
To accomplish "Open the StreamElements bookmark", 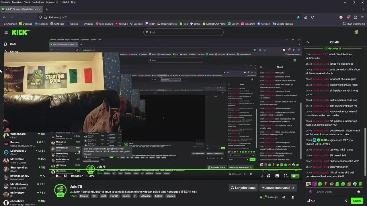I will (x=167, y=24).
